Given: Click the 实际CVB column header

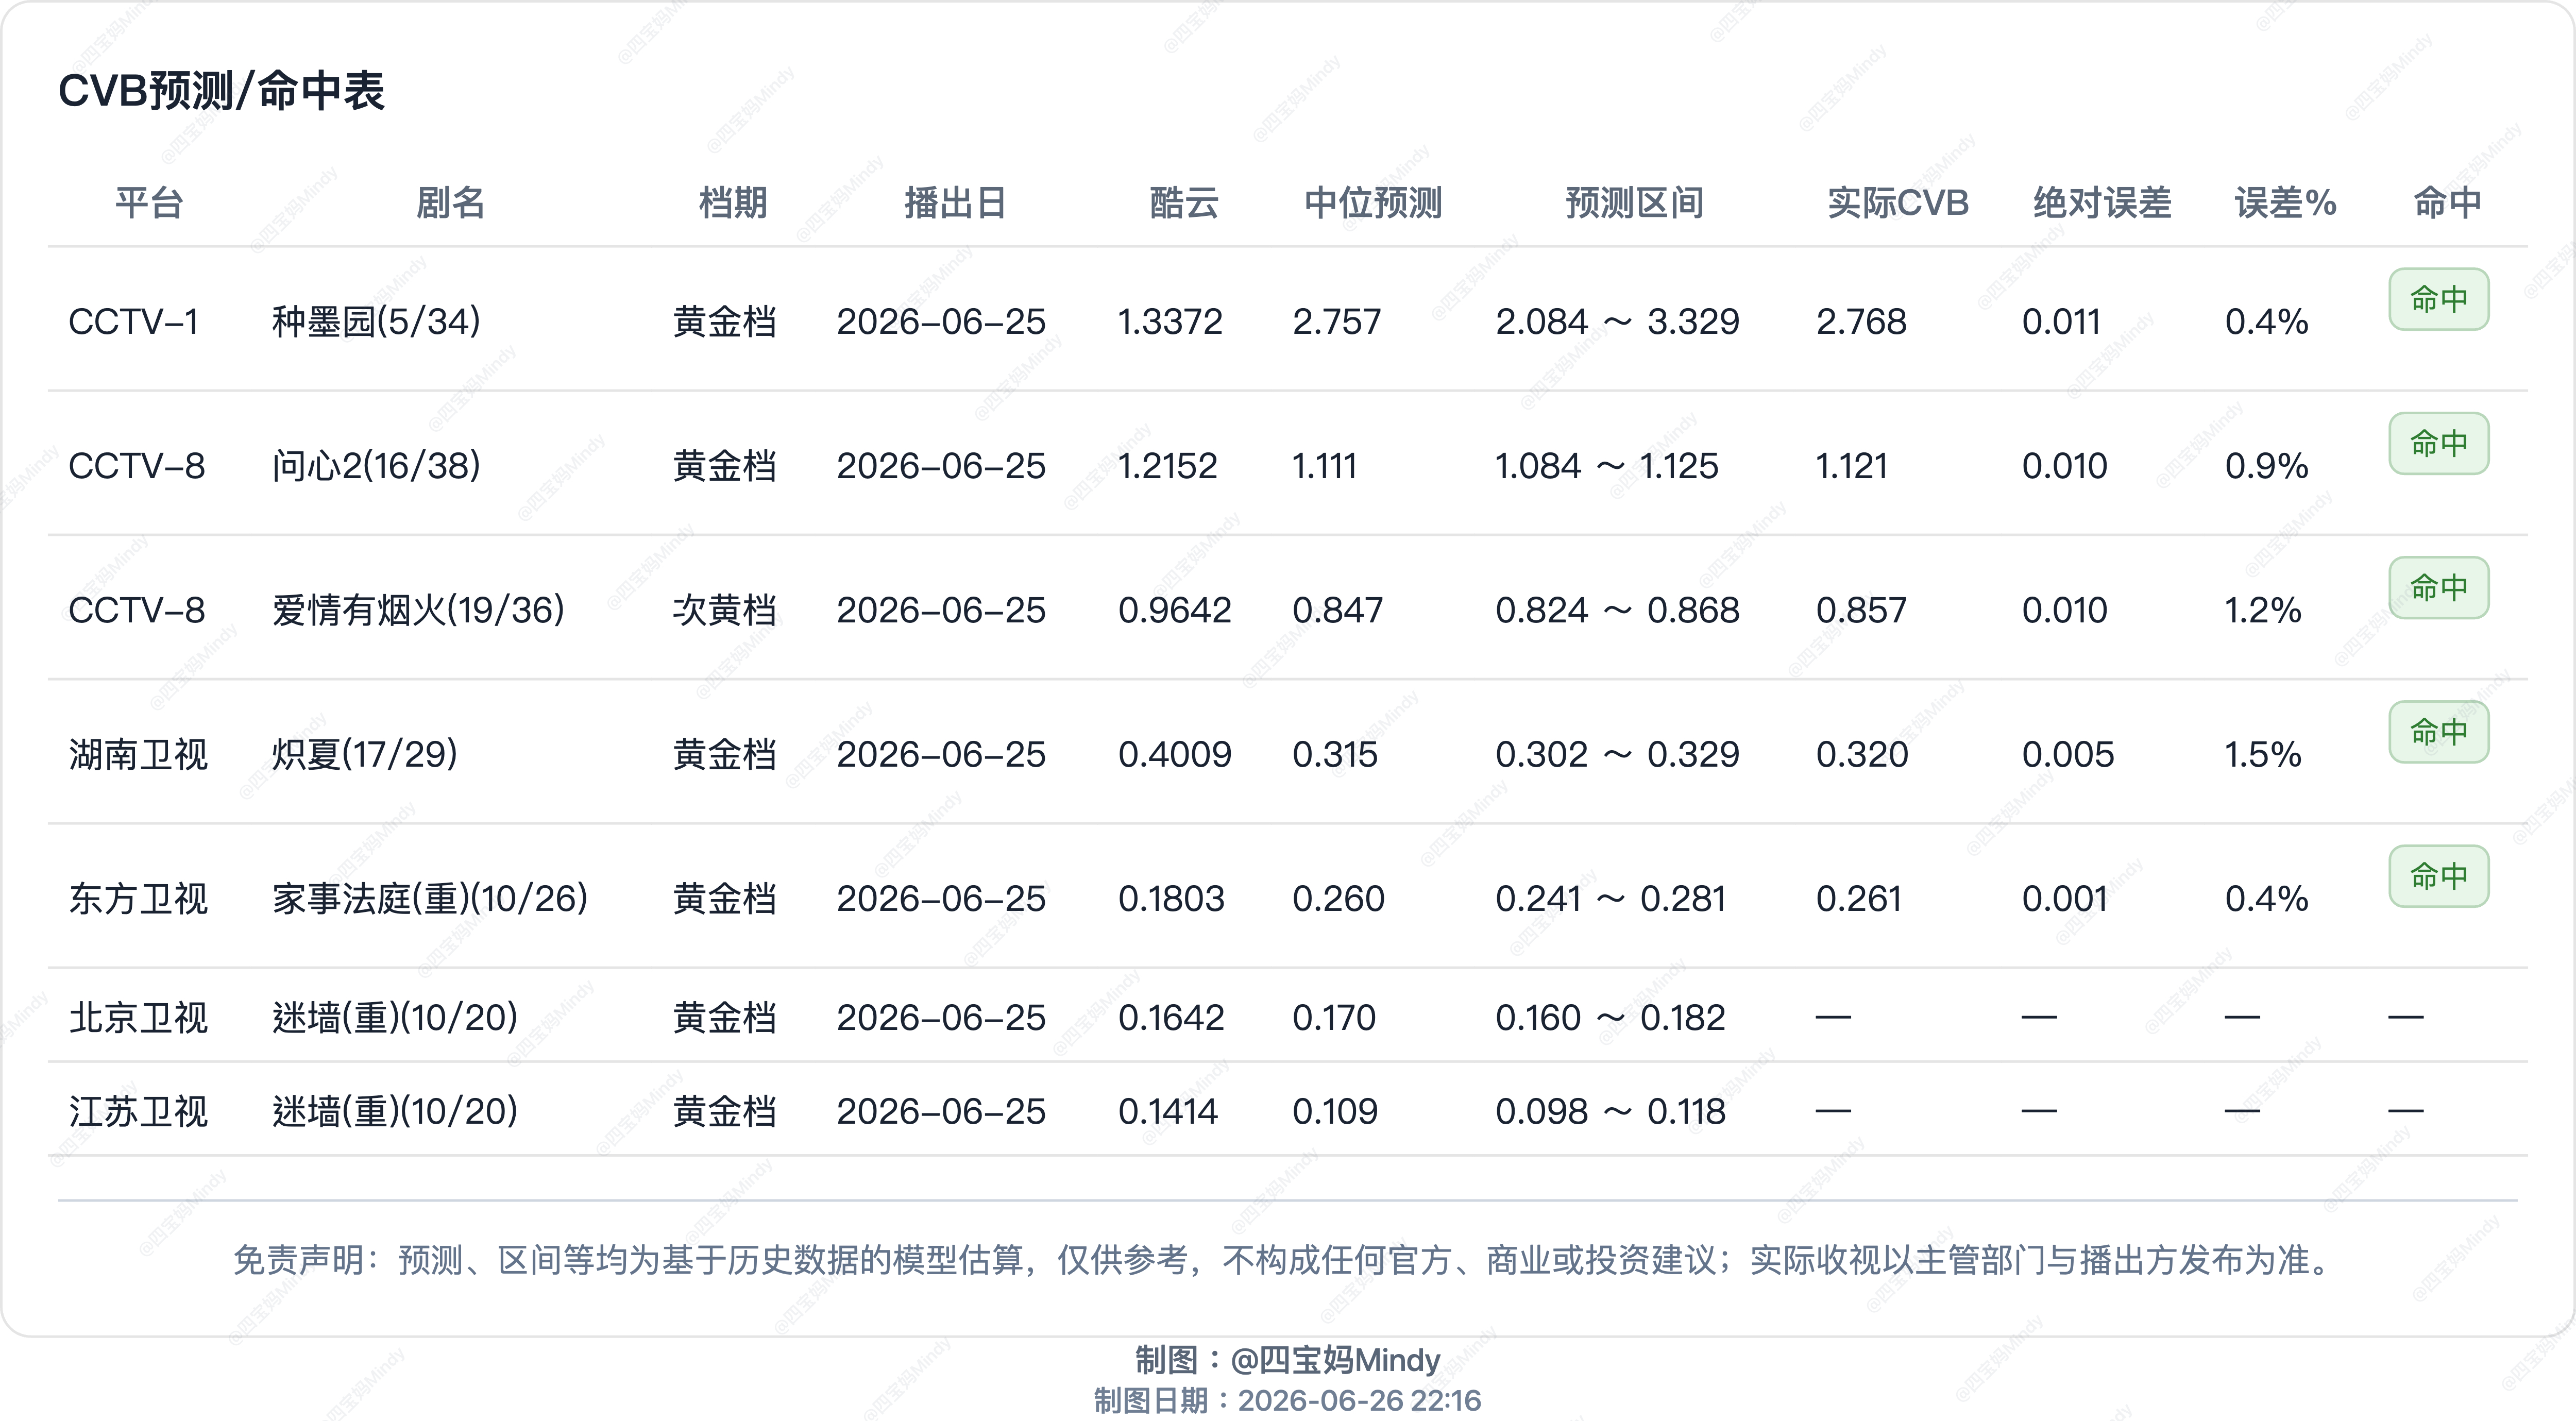Looking at the screenshot, I should coord(1898,203).
